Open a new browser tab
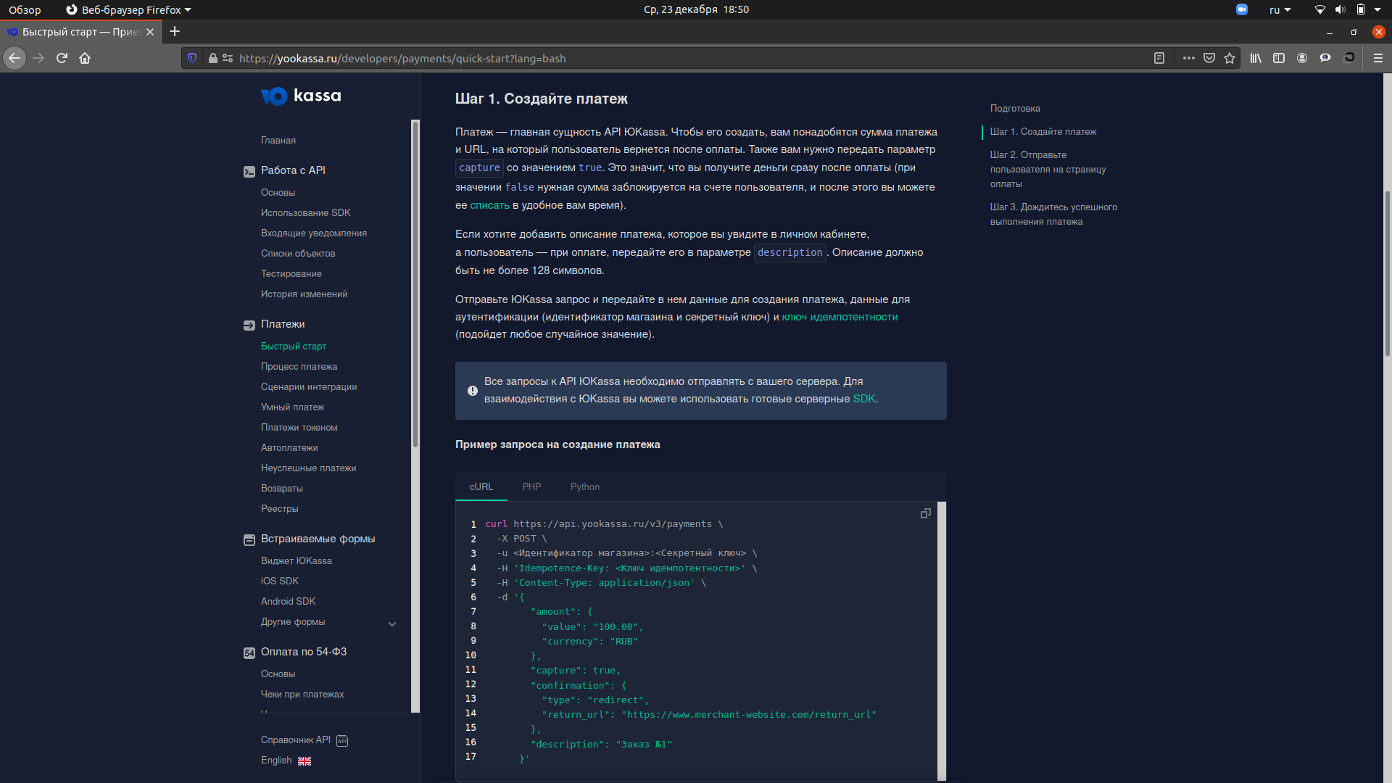1392x783 pixels. point(175,31)
